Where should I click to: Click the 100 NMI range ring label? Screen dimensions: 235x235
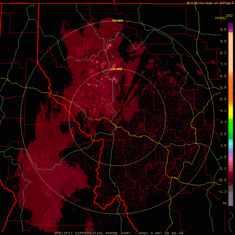pyautogui.click(x=117, y=21)
